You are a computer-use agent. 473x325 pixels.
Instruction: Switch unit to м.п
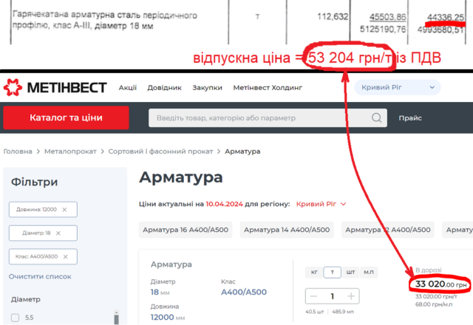(x=370, y=272)
